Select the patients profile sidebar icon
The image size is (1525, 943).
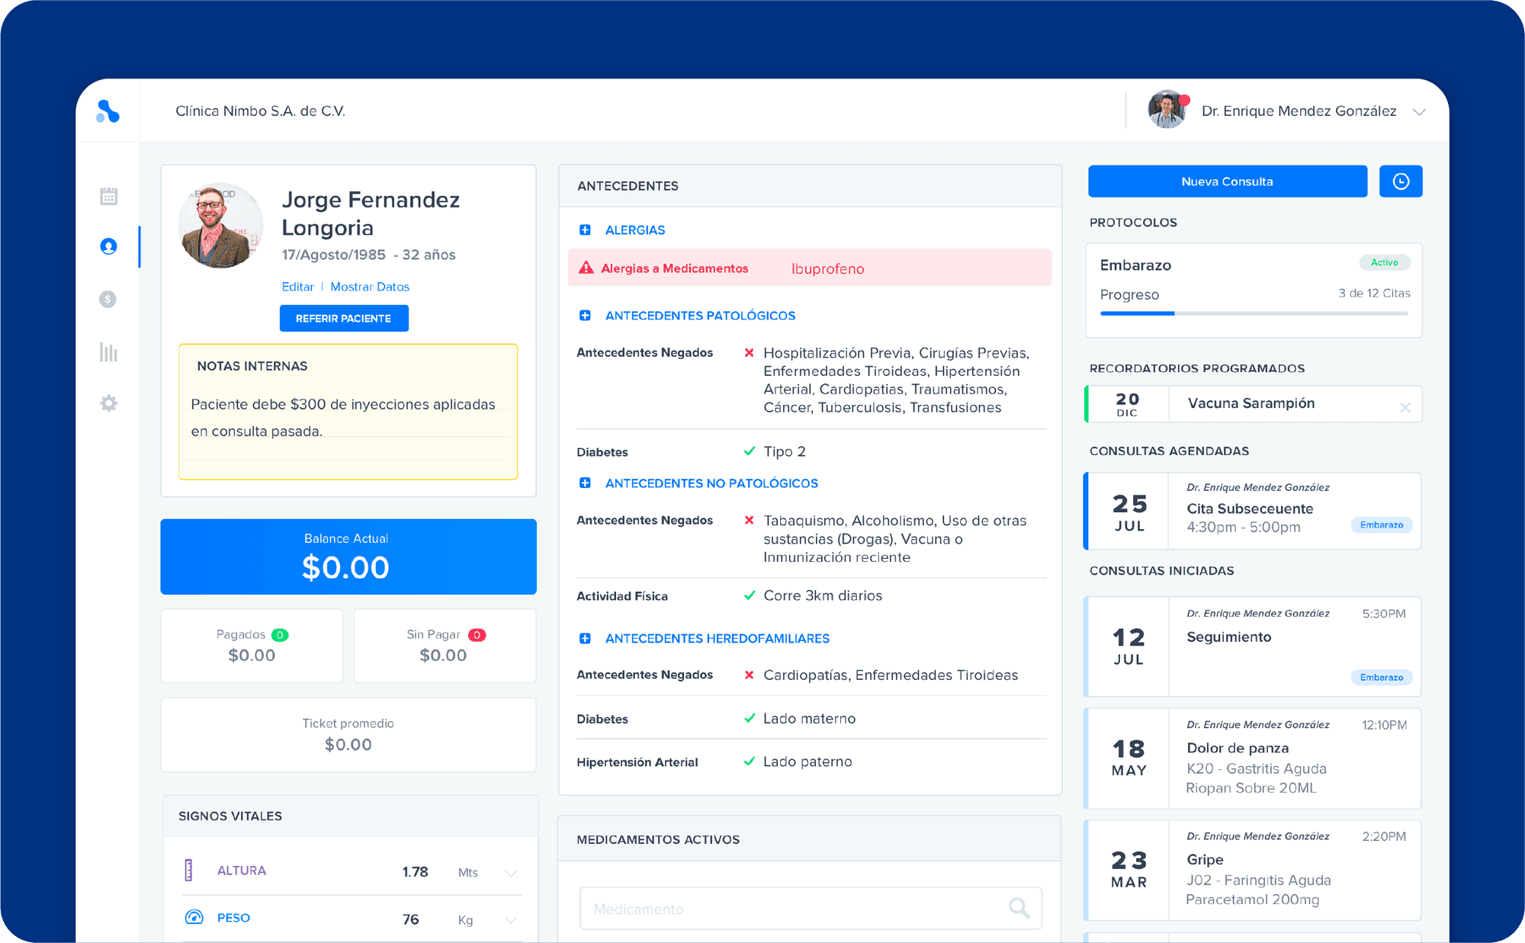click(x=108, y=246)
